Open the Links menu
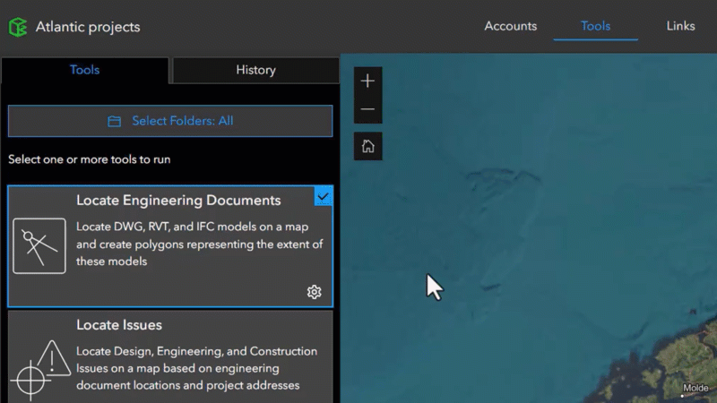Screen dimensions: 717x403 (x=680, y=26)
